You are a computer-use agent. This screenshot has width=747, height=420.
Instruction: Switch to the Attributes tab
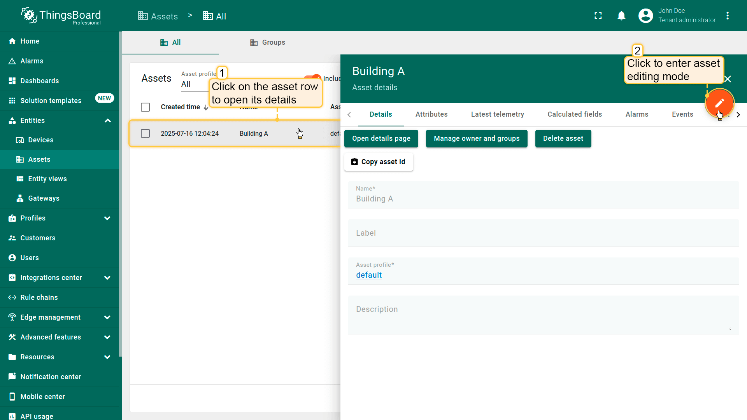pyautogui.click(x=431, y=114)
